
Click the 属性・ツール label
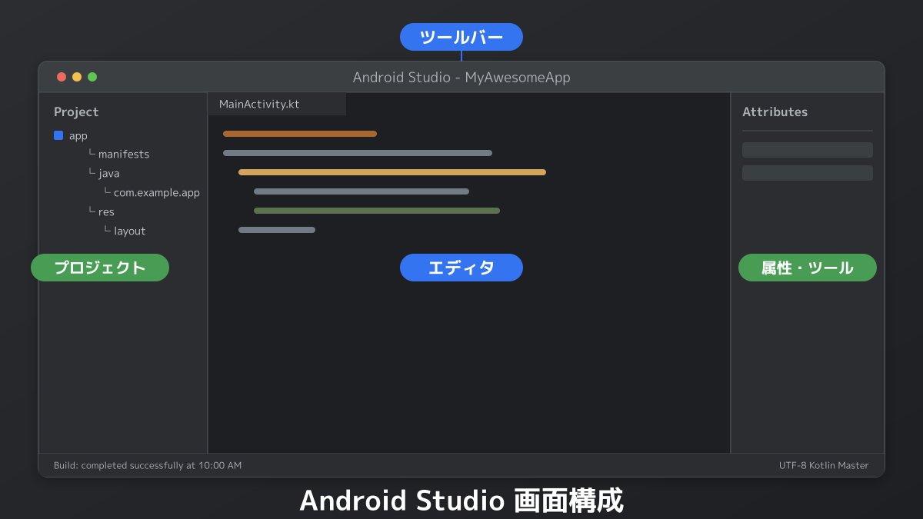pos(807,268)
